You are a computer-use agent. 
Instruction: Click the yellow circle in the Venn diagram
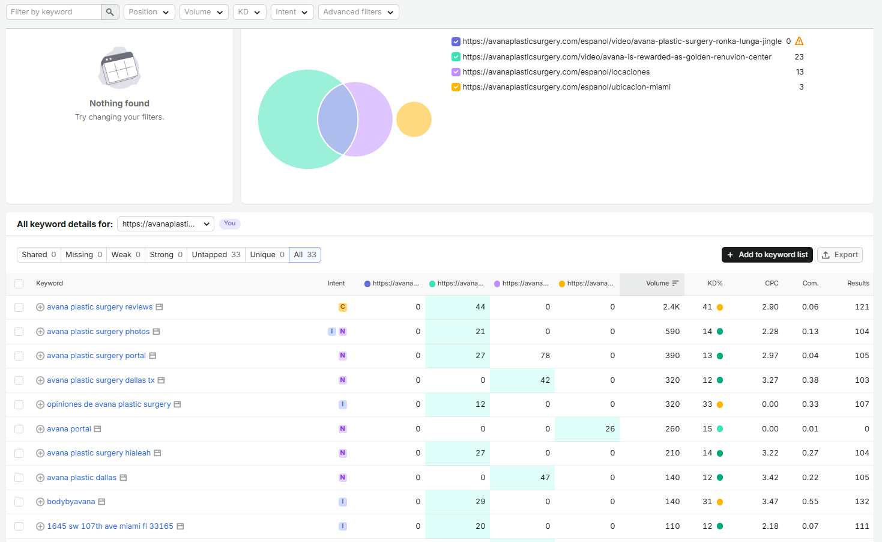coord(414,119)
